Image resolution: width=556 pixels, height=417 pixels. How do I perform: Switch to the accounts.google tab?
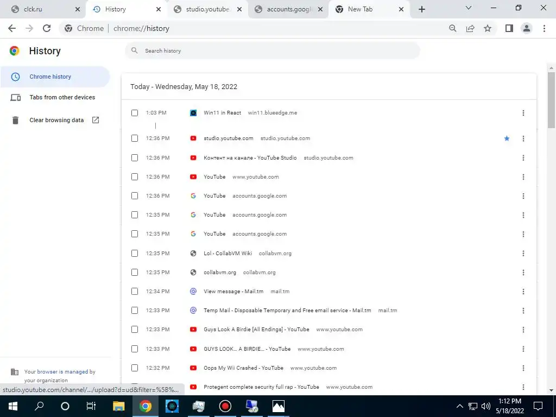pyautogui.click(x=288, y=9)
